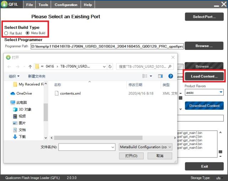Click the Download Content button
The image size is (228, 181).
click(x=204, y=106)
